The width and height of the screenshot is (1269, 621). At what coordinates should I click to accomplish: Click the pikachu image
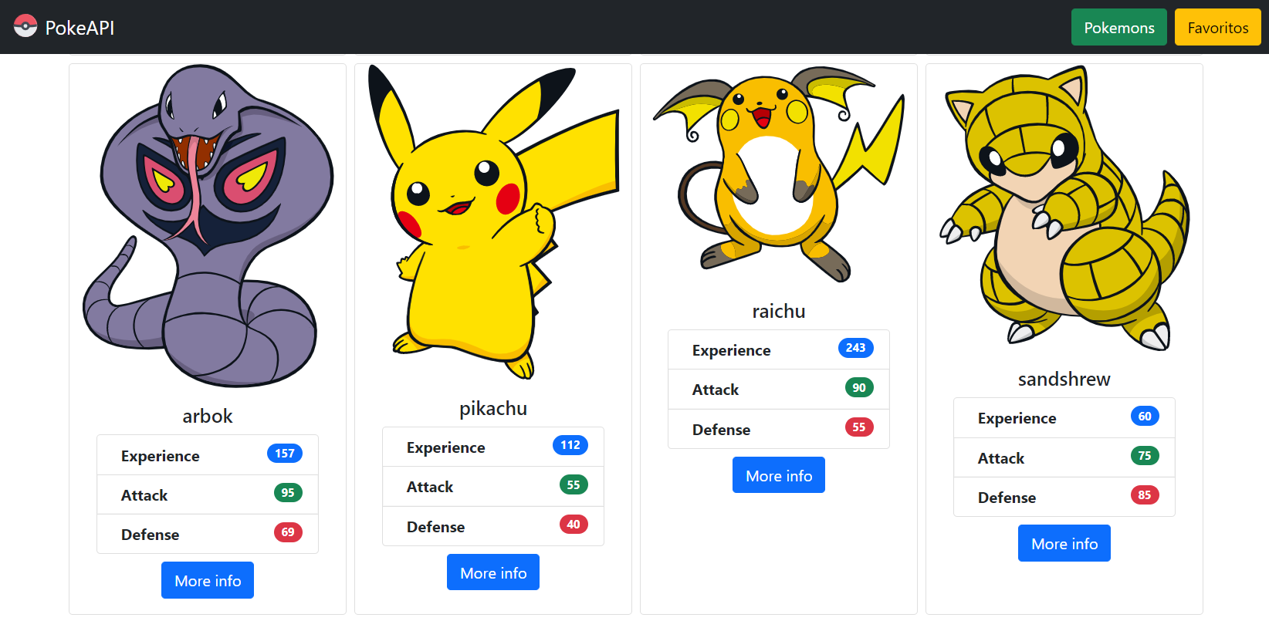(493, 223)
